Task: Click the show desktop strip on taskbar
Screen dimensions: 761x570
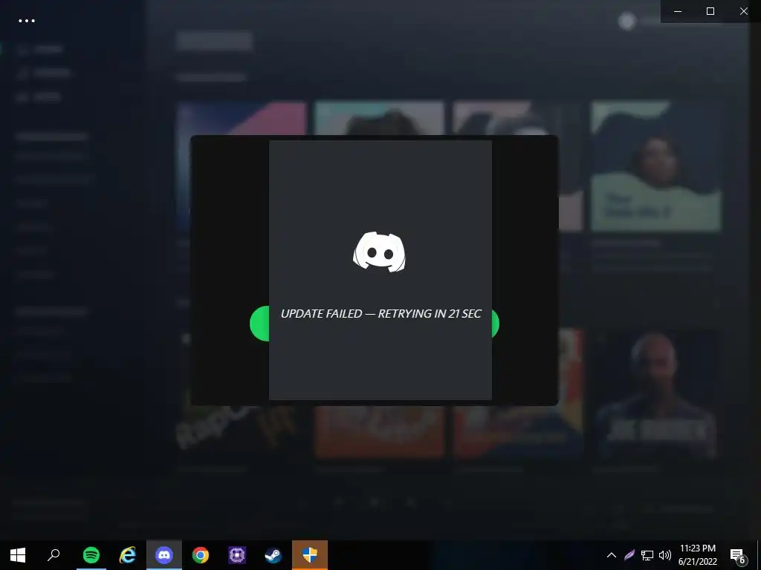Action: click(759, 555)
